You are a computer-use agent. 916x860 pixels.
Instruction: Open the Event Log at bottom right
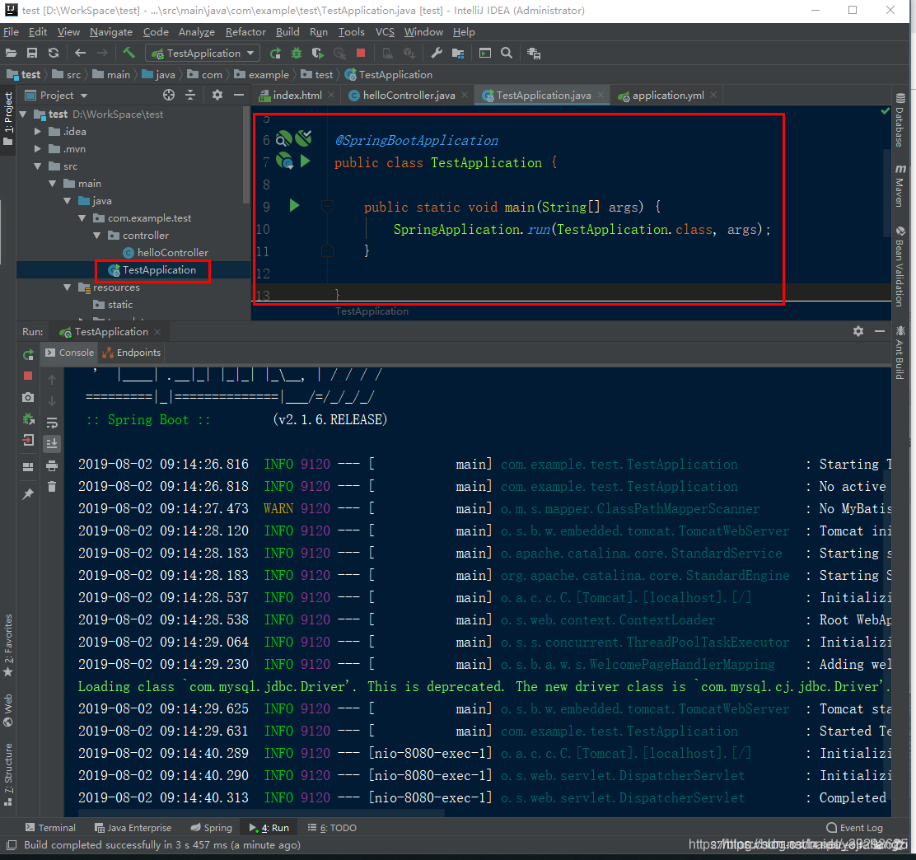click(x=854, y=828)
